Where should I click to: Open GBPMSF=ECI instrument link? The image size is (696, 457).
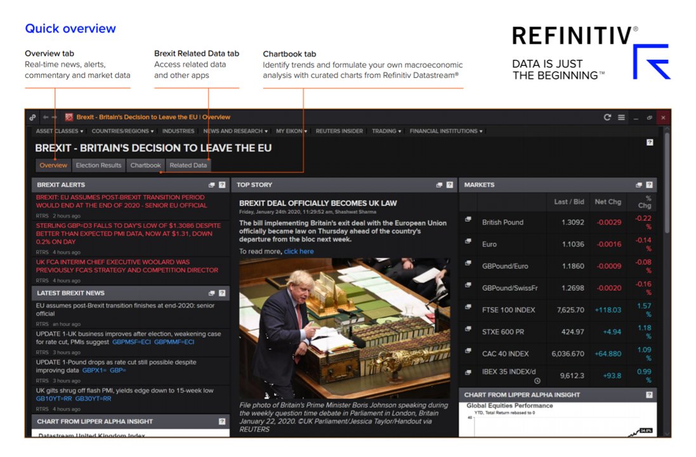[131, 342]
